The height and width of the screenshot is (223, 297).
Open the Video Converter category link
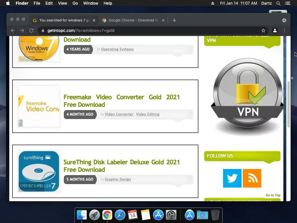(x=119, y=114)
